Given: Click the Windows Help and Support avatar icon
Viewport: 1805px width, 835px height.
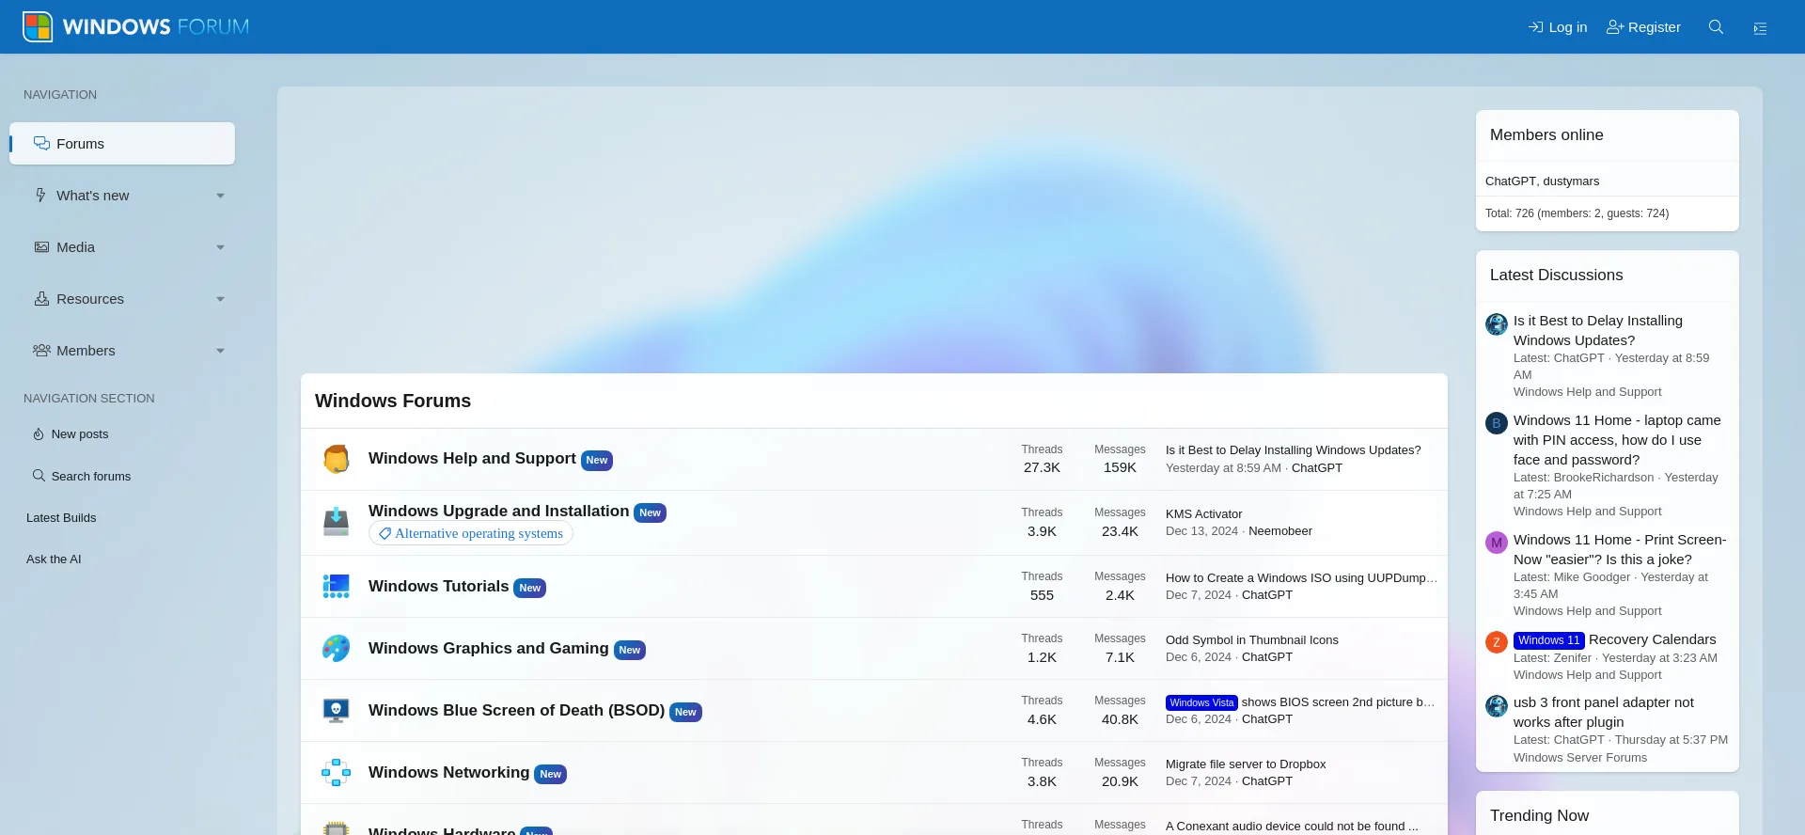Looking at the screenshot, I should pos(336,459).
